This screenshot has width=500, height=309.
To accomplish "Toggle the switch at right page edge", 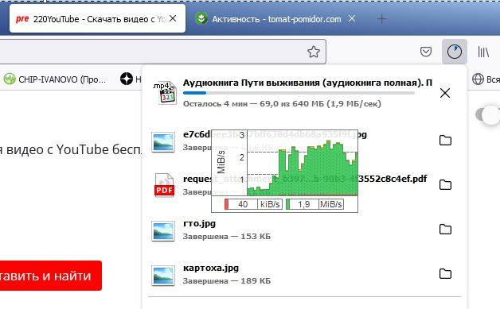I will (488, 115).
